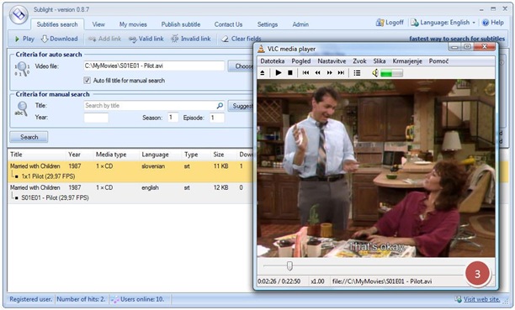Screen dimensions: 515x310
Task: Open the View tab
Action: (x=98, y=24)
